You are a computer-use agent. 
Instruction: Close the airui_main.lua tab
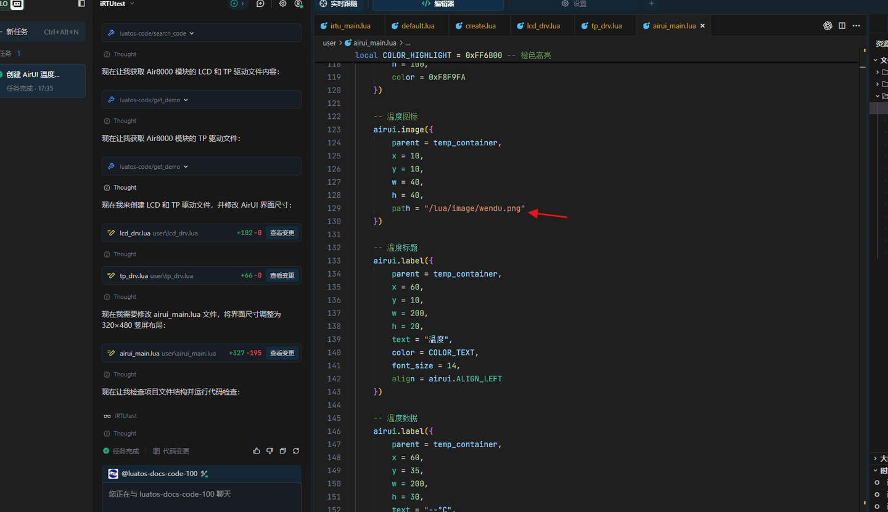(x=702, y=26)
